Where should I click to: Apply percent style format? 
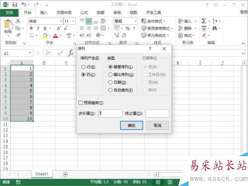click(127, 28)
